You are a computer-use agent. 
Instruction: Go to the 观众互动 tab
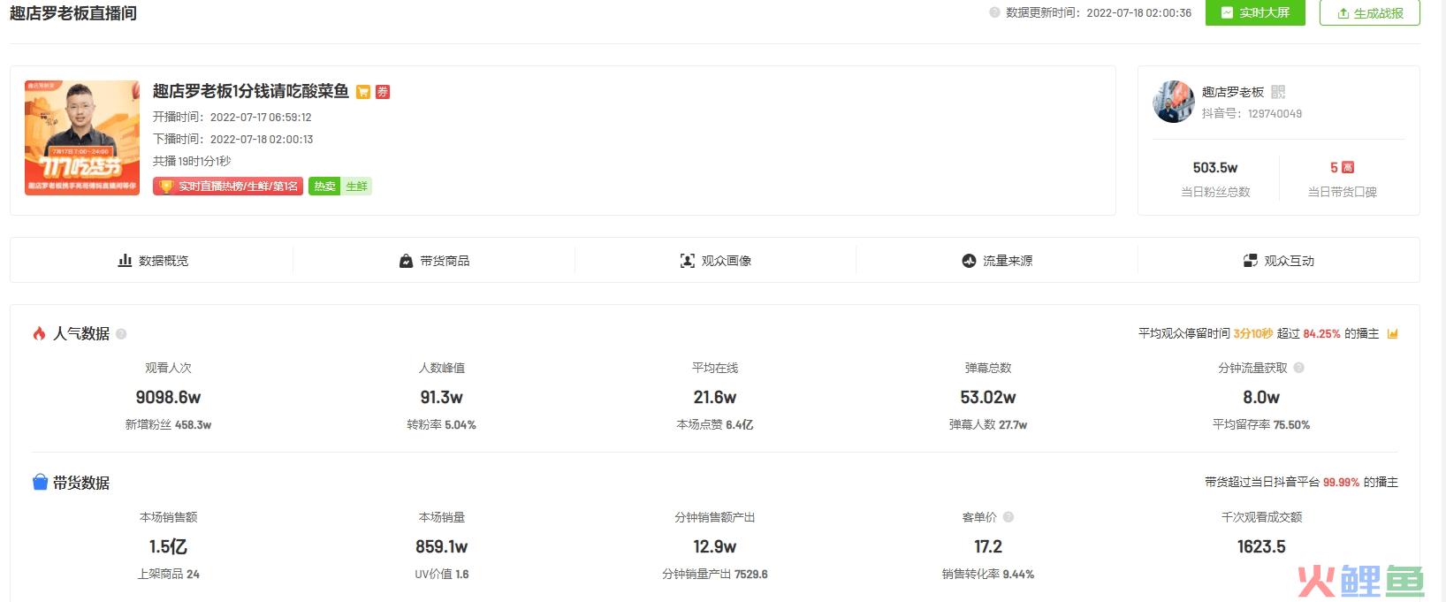tap(1278, 261)
